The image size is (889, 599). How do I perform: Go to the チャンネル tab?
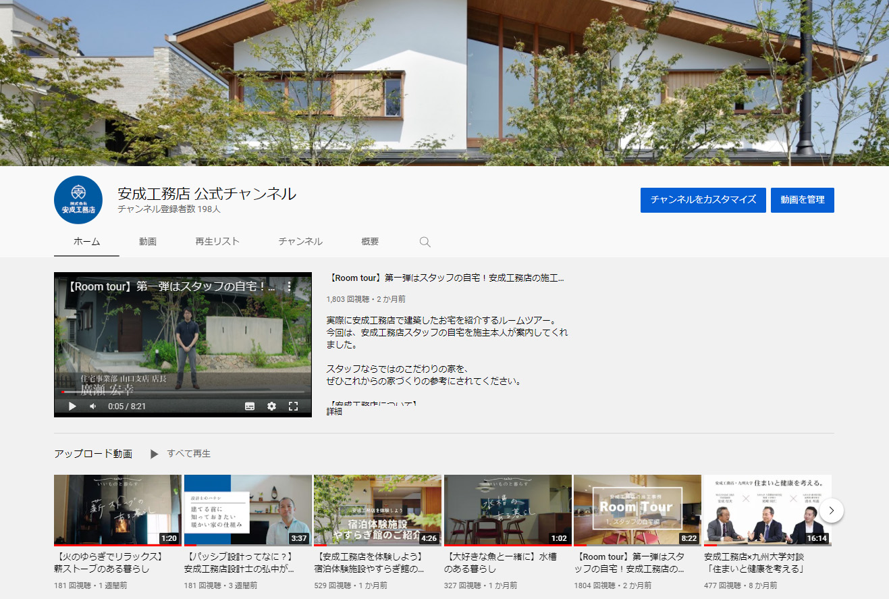(x=300, y=242)
